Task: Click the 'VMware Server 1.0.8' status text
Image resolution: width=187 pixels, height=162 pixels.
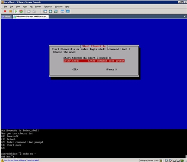Action: tap(149, 161)
